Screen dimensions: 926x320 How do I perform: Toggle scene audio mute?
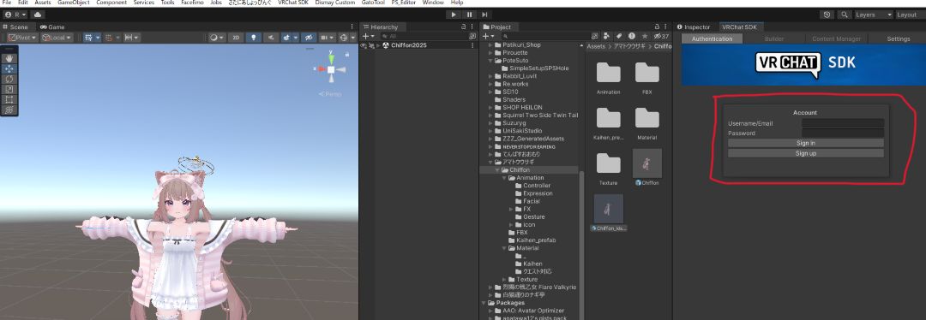pos(270,37)
